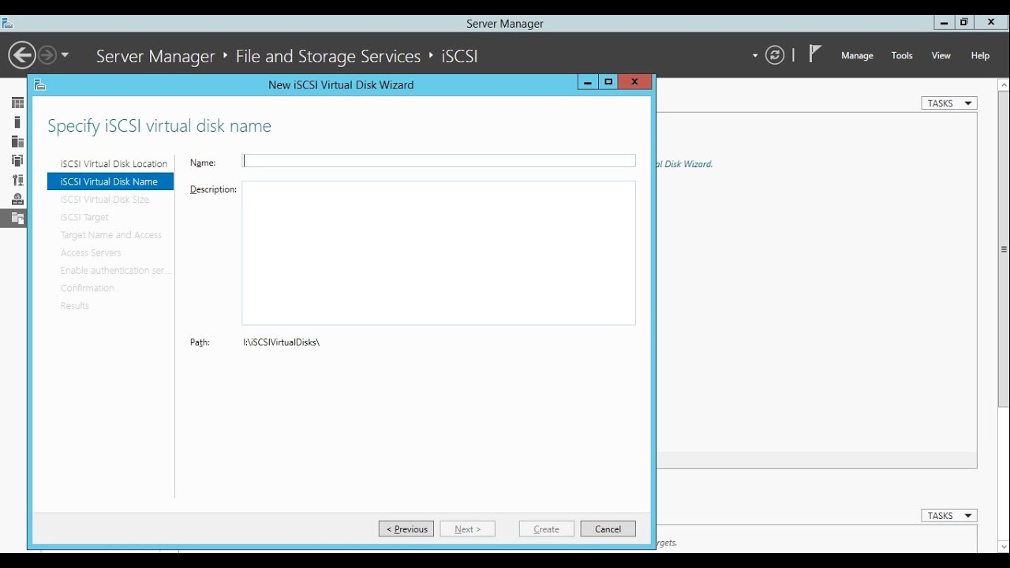1010x568 pixels.
Task: Open the View menu
Action: (941, 55)
